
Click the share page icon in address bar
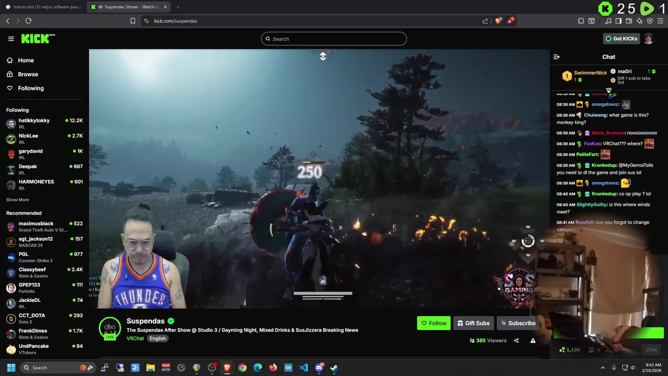[x=485, y=21]
